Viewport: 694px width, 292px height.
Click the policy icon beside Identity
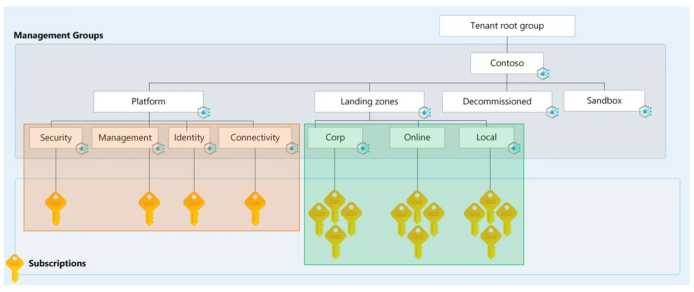(210, 148)
